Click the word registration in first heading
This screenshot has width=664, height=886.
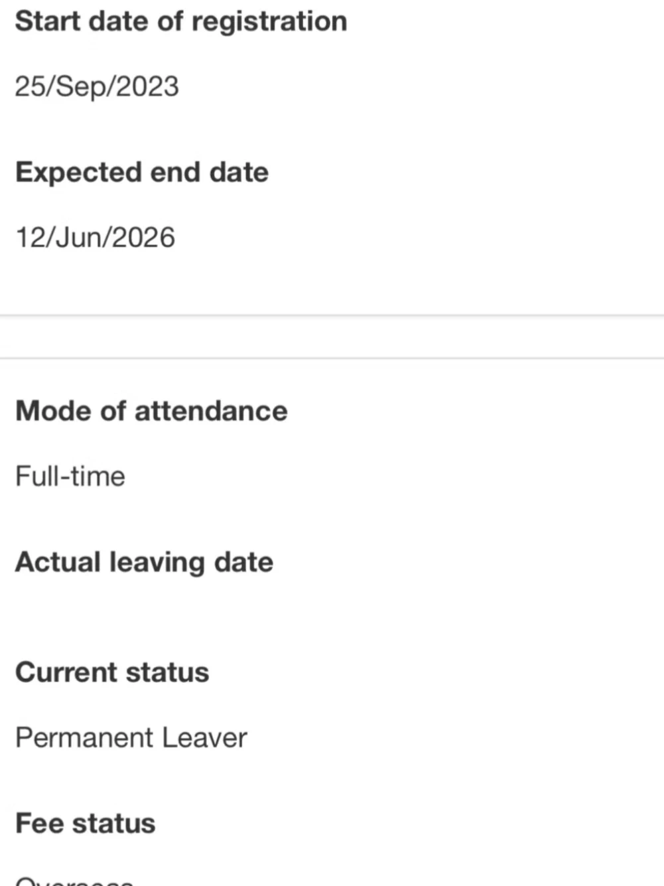point(269,23)
